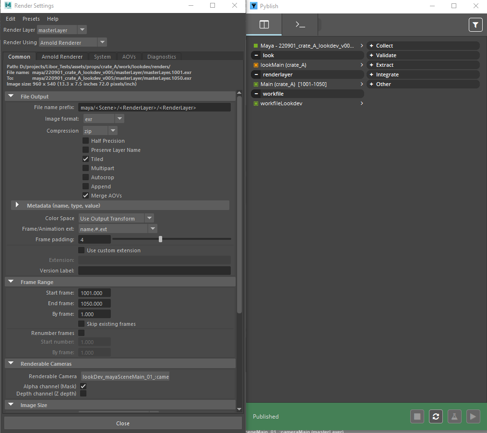Click the Pyblish publish play button
The height and width of the screenshot is (433, 487).
click(x=473, y=416)
